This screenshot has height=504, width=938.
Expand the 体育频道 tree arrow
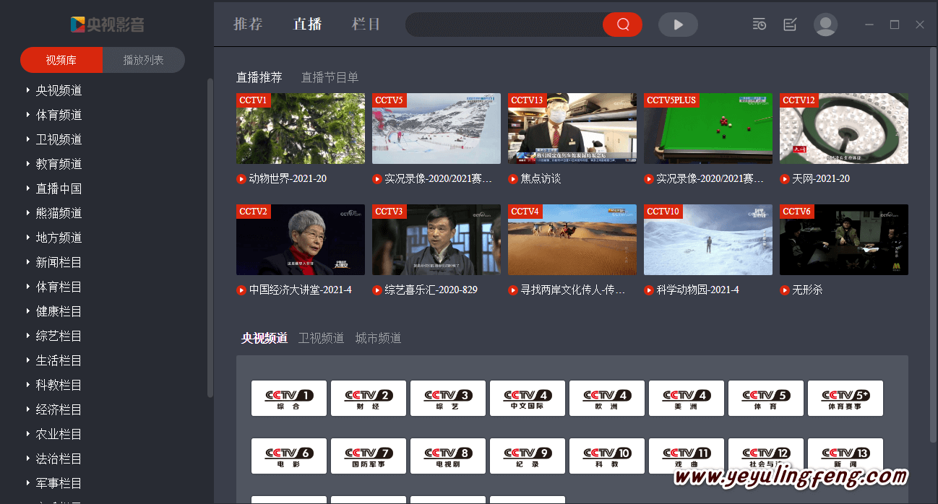(x=28, y=115)
